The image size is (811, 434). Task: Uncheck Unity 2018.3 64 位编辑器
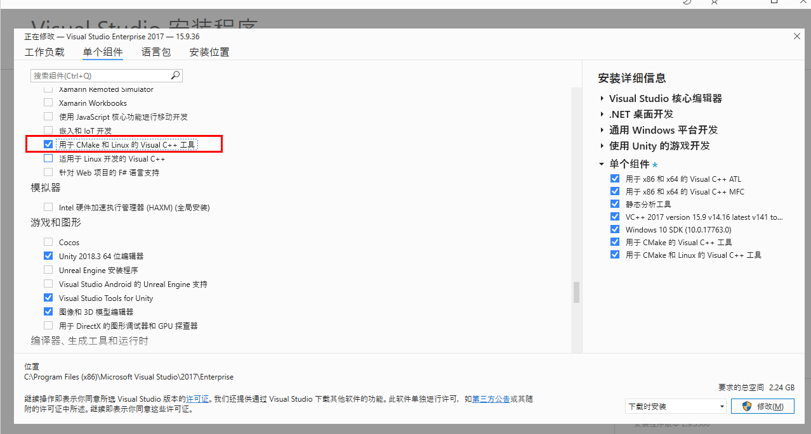[48, 255]
